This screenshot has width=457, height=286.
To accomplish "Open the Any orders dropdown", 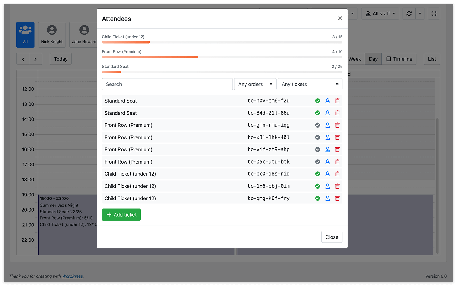I will pyautogui.click(x=255, y=84).
